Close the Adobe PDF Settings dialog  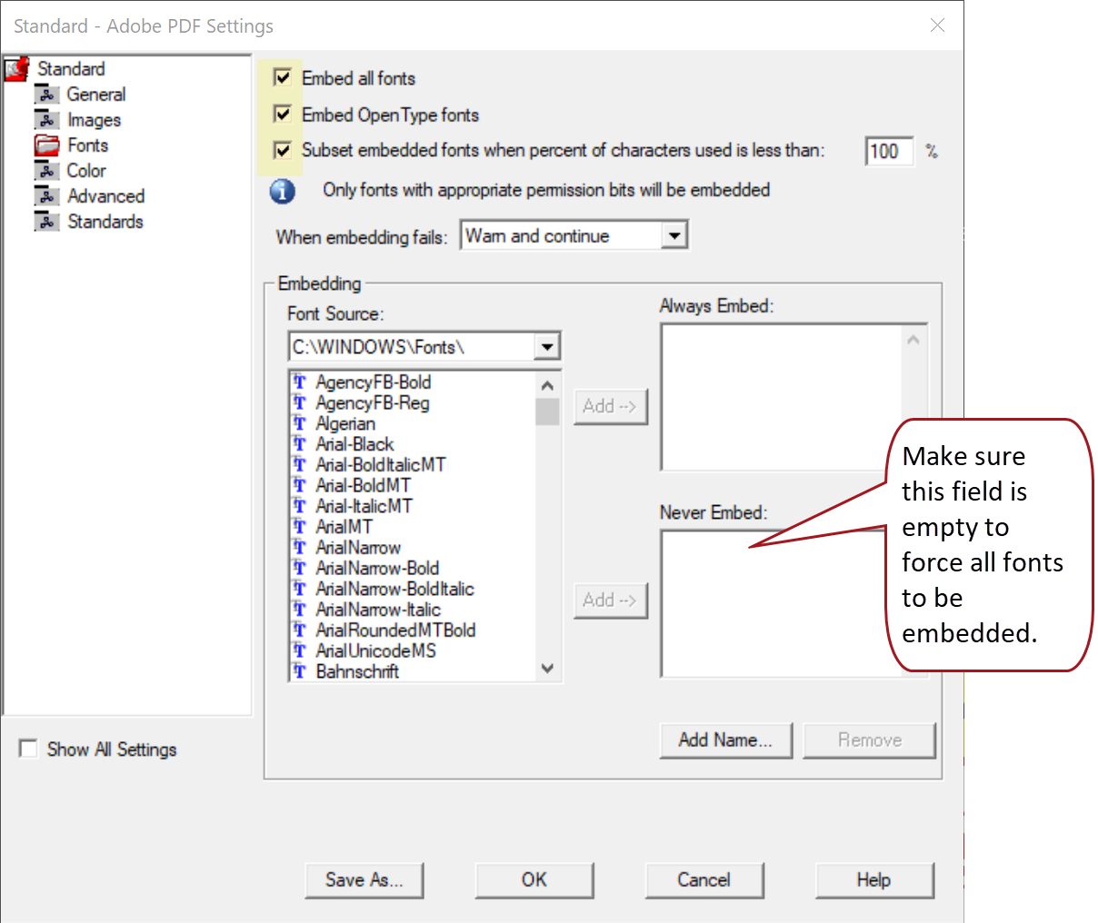[937, 25]
